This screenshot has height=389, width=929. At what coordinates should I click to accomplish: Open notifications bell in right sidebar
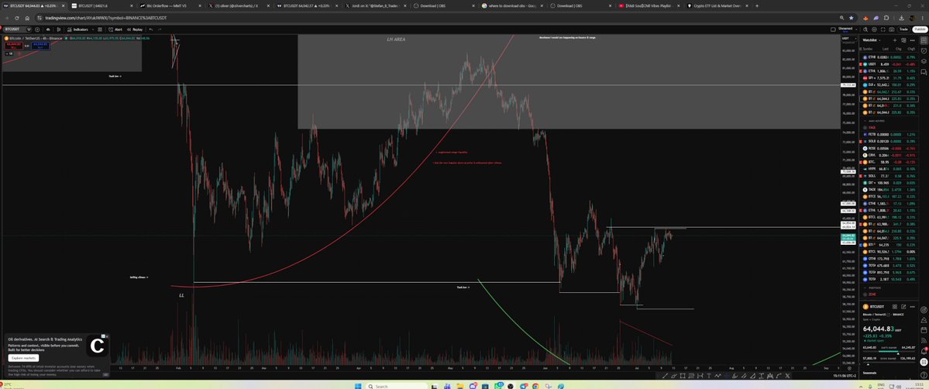click(924, 351)
